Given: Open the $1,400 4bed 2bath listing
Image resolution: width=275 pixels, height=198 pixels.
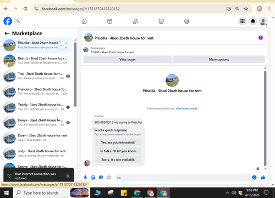Looking at the screenshot, I should 112,52.
